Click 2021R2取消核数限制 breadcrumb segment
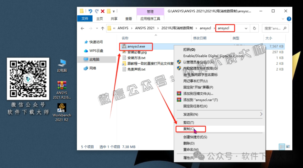This screenshot has height=168, width=303. [177, 28]
